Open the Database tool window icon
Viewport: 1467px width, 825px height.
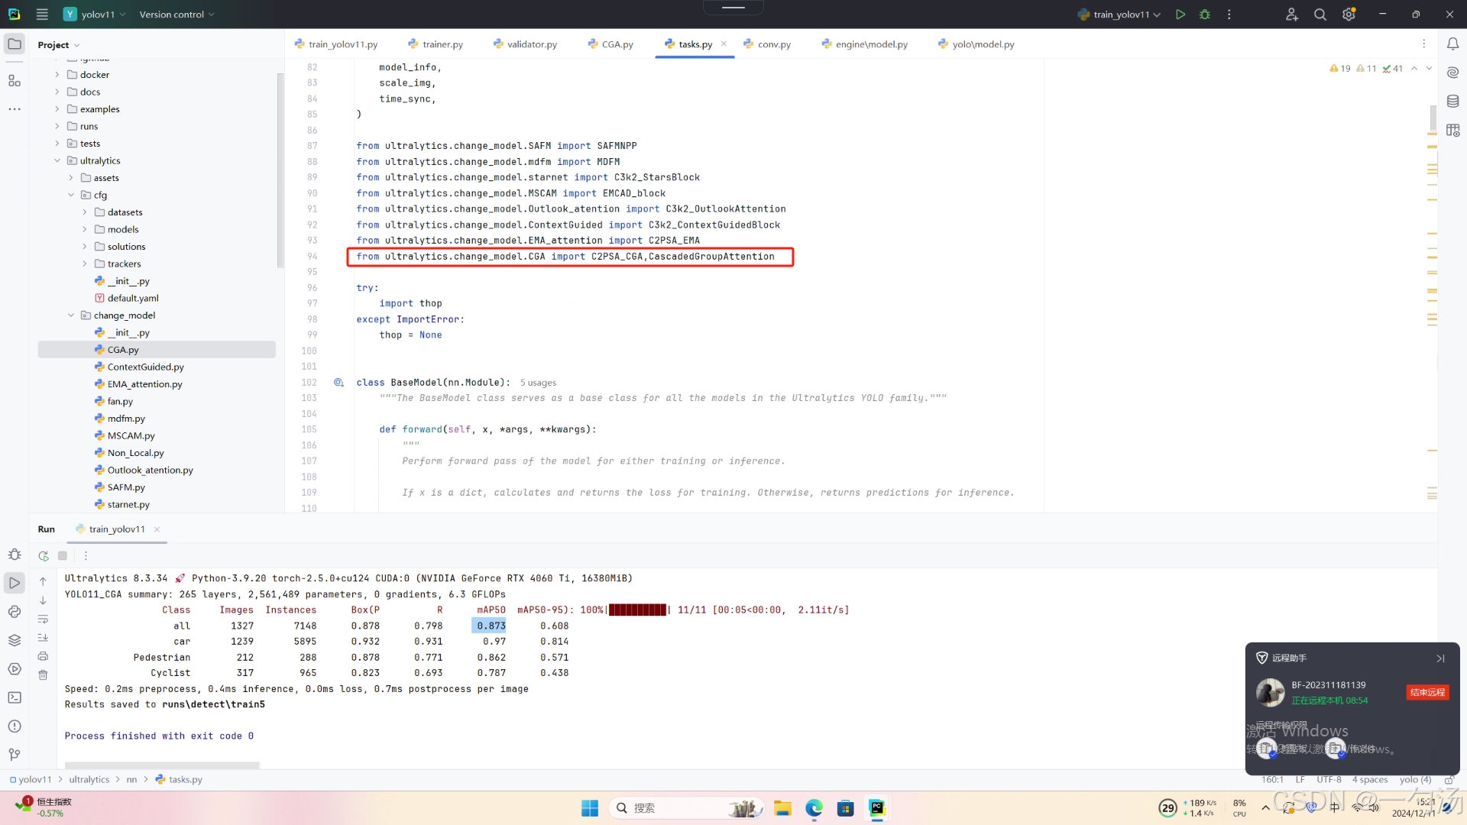[1452, 101]
